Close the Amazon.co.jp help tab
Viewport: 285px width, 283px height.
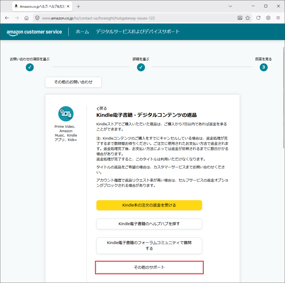coord(68,6)
